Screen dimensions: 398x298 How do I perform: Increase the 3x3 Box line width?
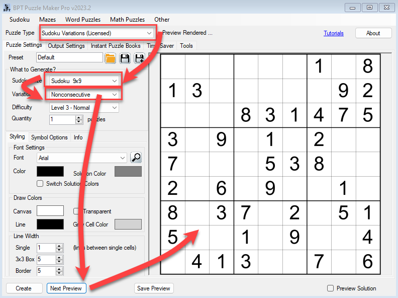point(59,257)
